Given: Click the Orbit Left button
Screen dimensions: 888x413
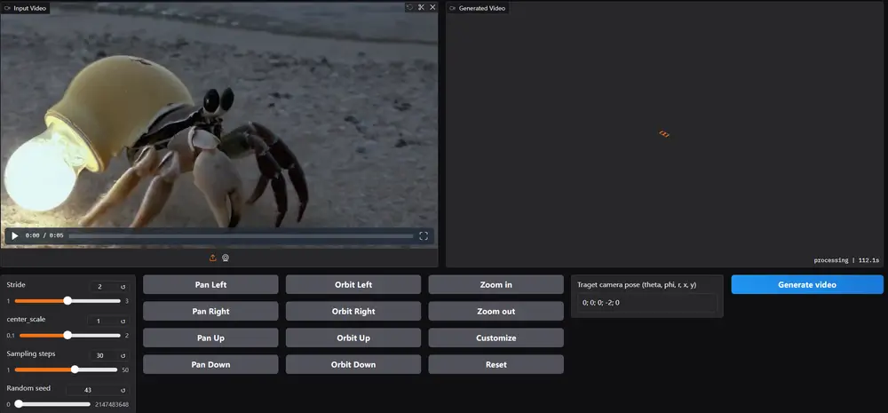Looking at the screenshot, I should click(353, 285).
